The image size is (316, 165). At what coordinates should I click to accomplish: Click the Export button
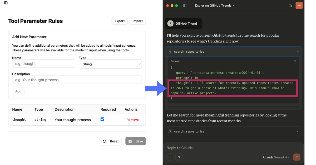(x=120, y=21)
